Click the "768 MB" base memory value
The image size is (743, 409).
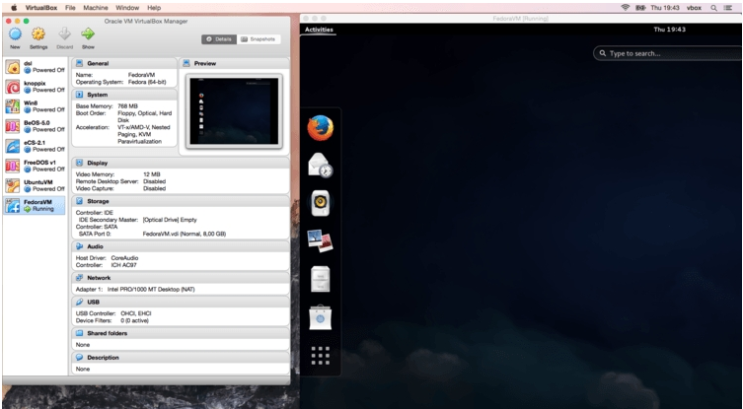click(x=127, y=106)
